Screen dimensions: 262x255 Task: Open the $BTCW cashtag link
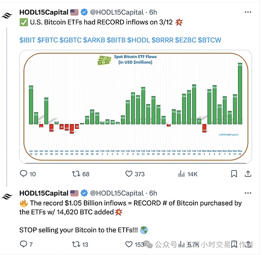tap(210, 40)
